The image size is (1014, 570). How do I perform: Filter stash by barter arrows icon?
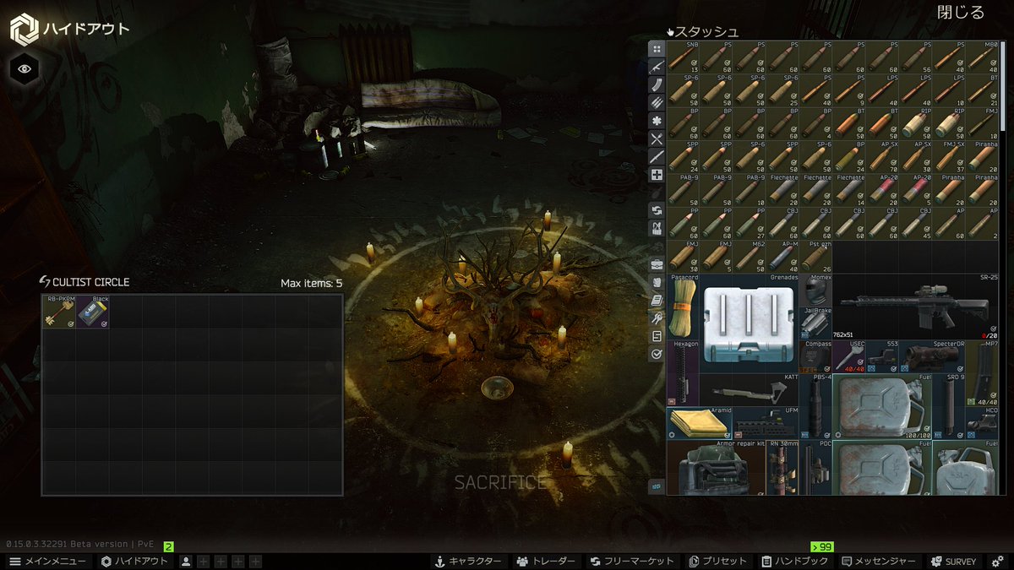[x=657, y=210]
